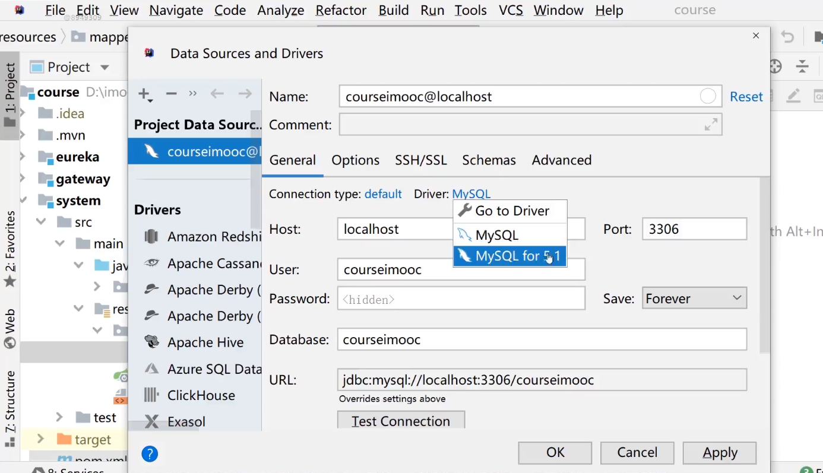Select the ClickHouse driver

tap(190, 395)
